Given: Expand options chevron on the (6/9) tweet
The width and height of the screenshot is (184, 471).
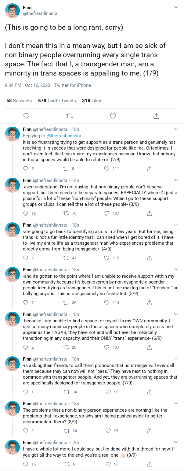Looking at the screenshot, I should 176,314.
